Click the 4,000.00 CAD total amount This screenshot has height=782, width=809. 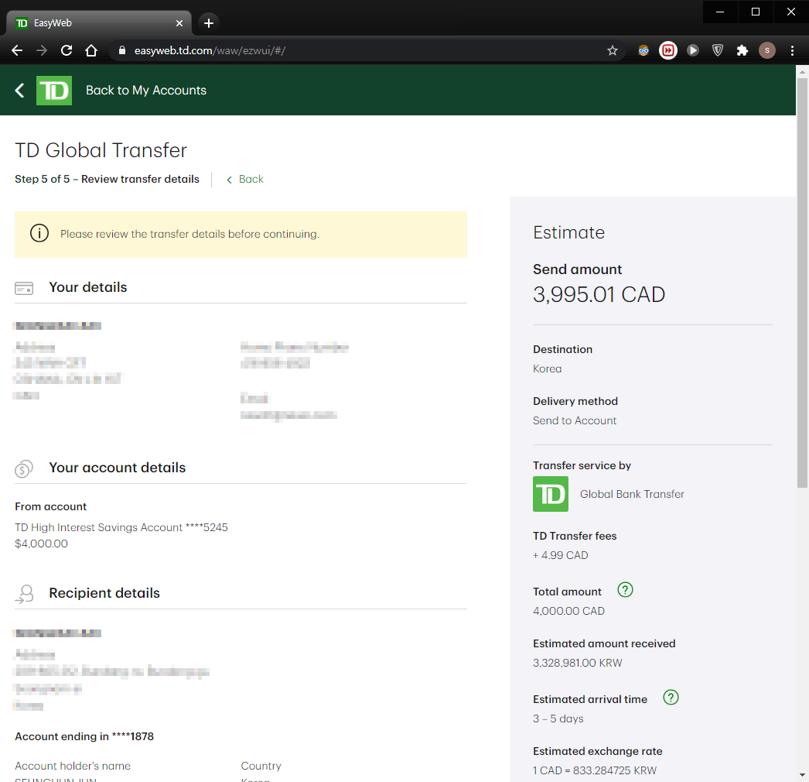pos(568,611)
